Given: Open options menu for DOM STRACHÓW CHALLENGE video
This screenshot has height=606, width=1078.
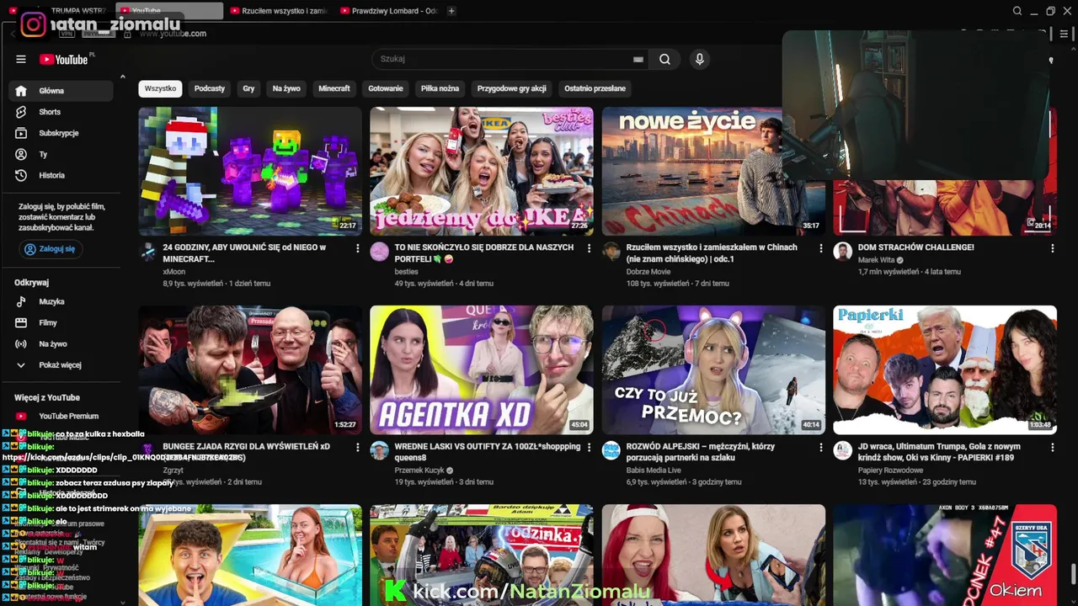Looking at the screenshot, I should point(1052,248).
